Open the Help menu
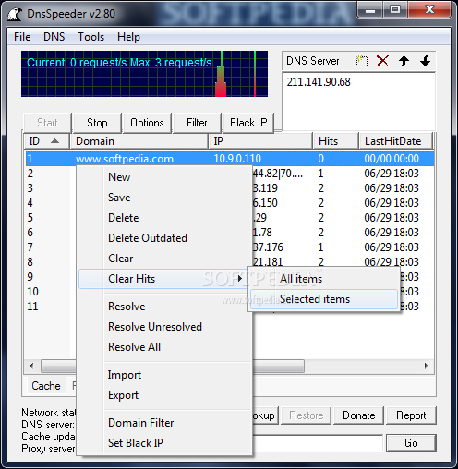The height and width of the screenshot is (469, 458). click(x=128, y=37)
